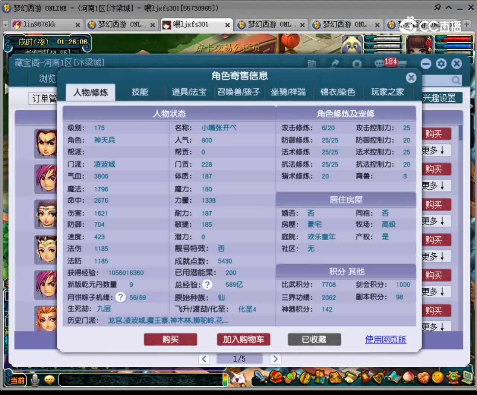
Task: Click the 助 helper icon in 藏宝阁 header
Action: (x=312, y=64)
